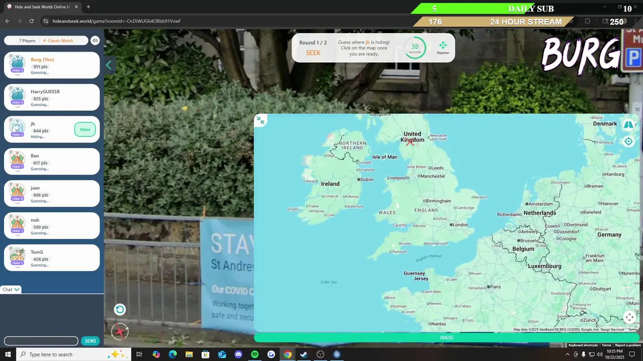Open the map Terms link
The height and width of the screenshot is (361, 643).
pos(606,345)
